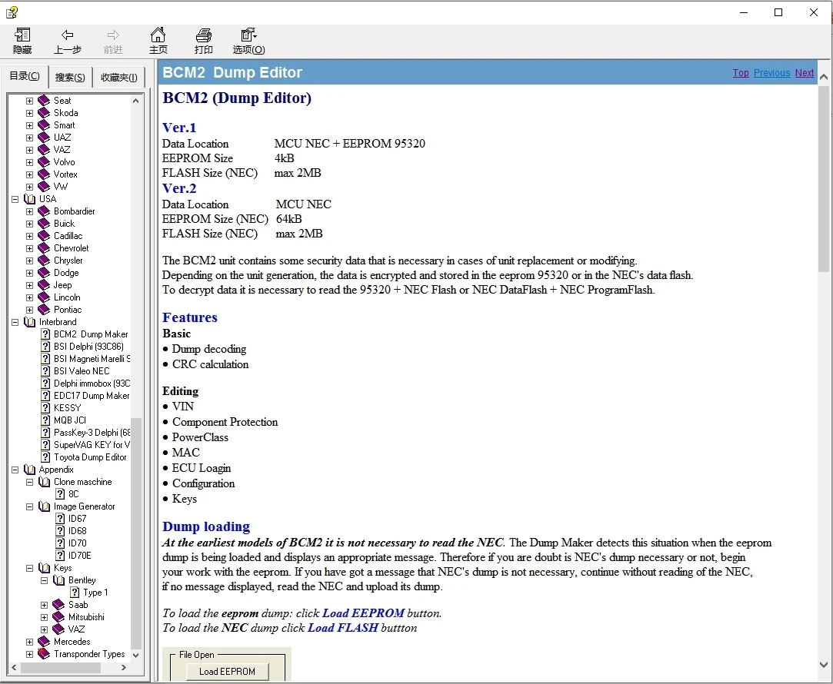This screenshot has width=833, height=684.
Task: Follow the Next link in the header
Action: (804, 72)
